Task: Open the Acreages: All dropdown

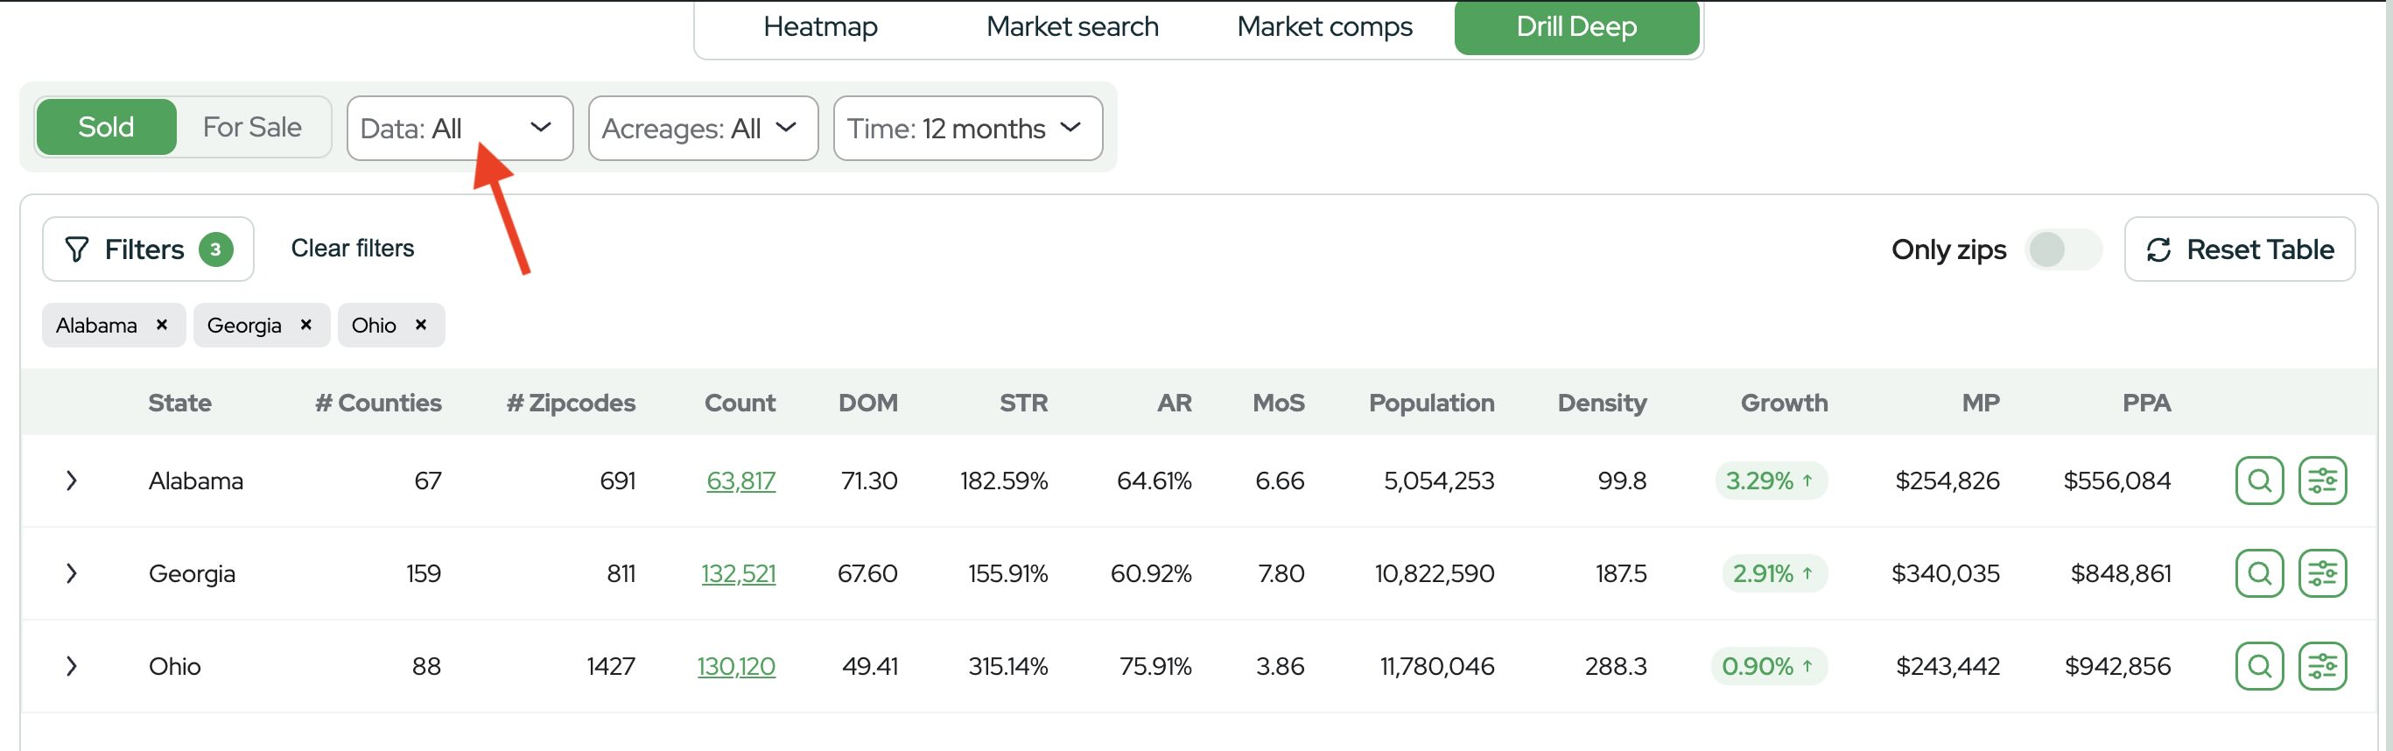Action: point(702,129)
